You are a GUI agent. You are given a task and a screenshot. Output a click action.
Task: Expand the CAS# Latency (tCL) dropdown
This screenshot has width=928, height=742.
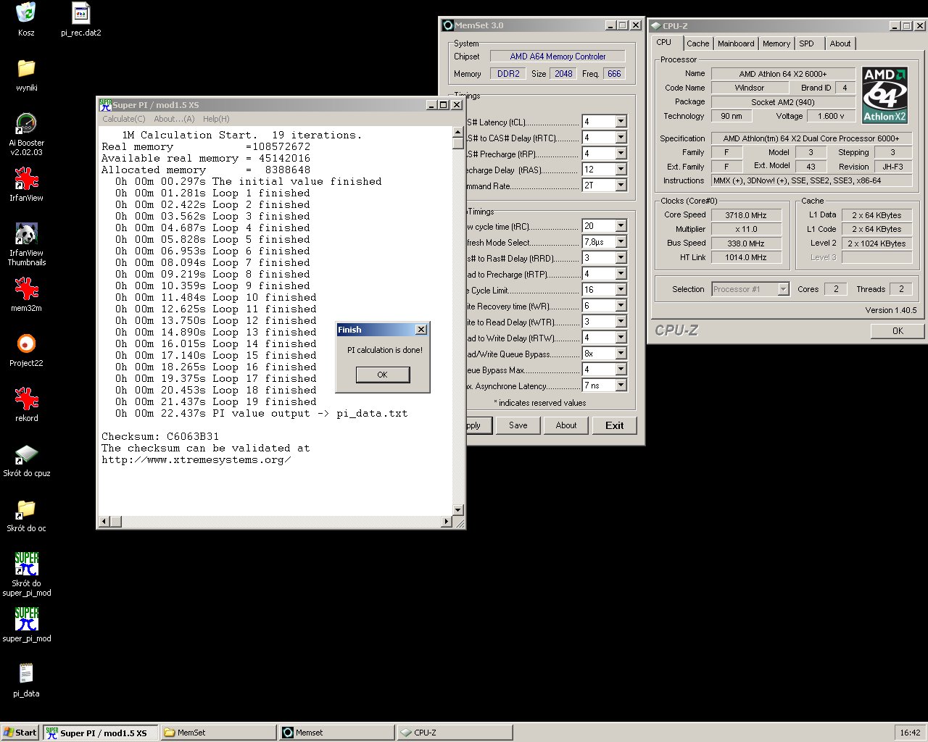click(x=621, y=122)
